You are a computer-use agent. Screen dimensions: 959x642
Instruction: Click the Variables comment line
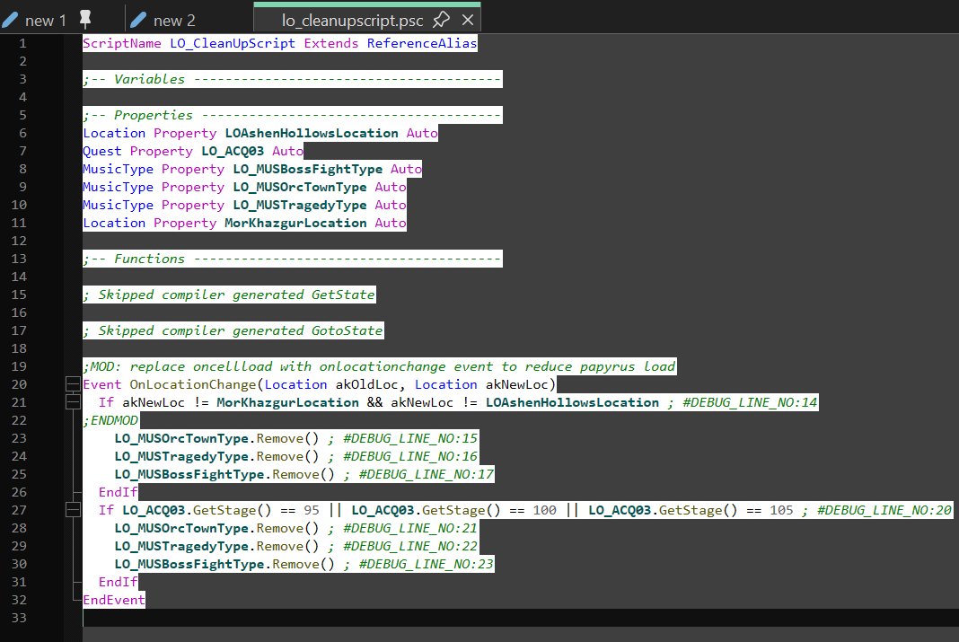pyautogui.click(x=293, y=79)
